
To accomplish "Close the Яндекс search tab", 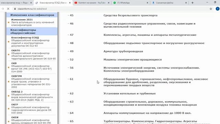I will (31, 3).
